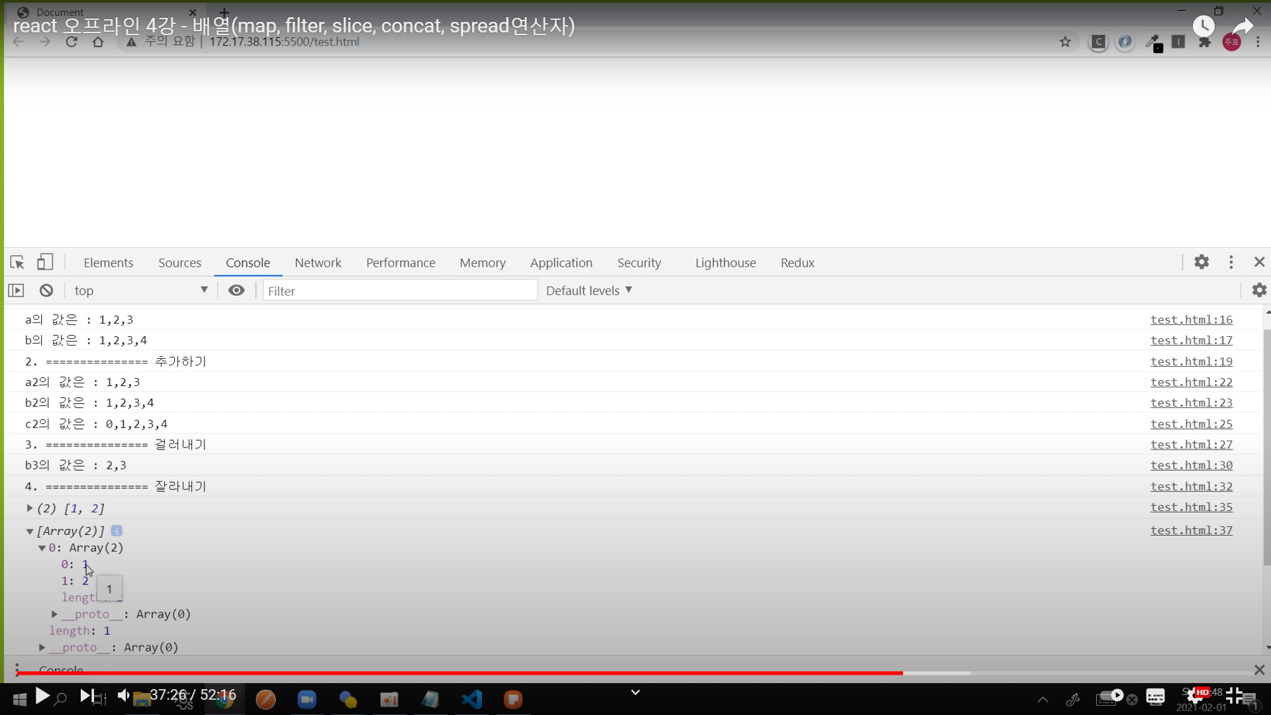
Task: Open the test.html:35 source link
Action: pos(1191,507)
